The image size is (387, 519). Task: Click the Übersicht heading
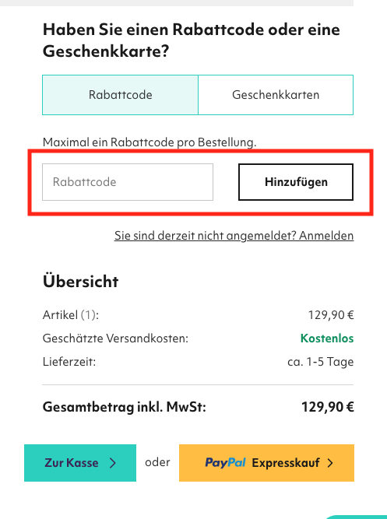coord(80,281)
